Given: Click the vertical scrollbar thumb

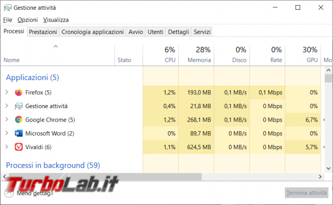Looking at the screenshot, I should click(x=328, y=78).
